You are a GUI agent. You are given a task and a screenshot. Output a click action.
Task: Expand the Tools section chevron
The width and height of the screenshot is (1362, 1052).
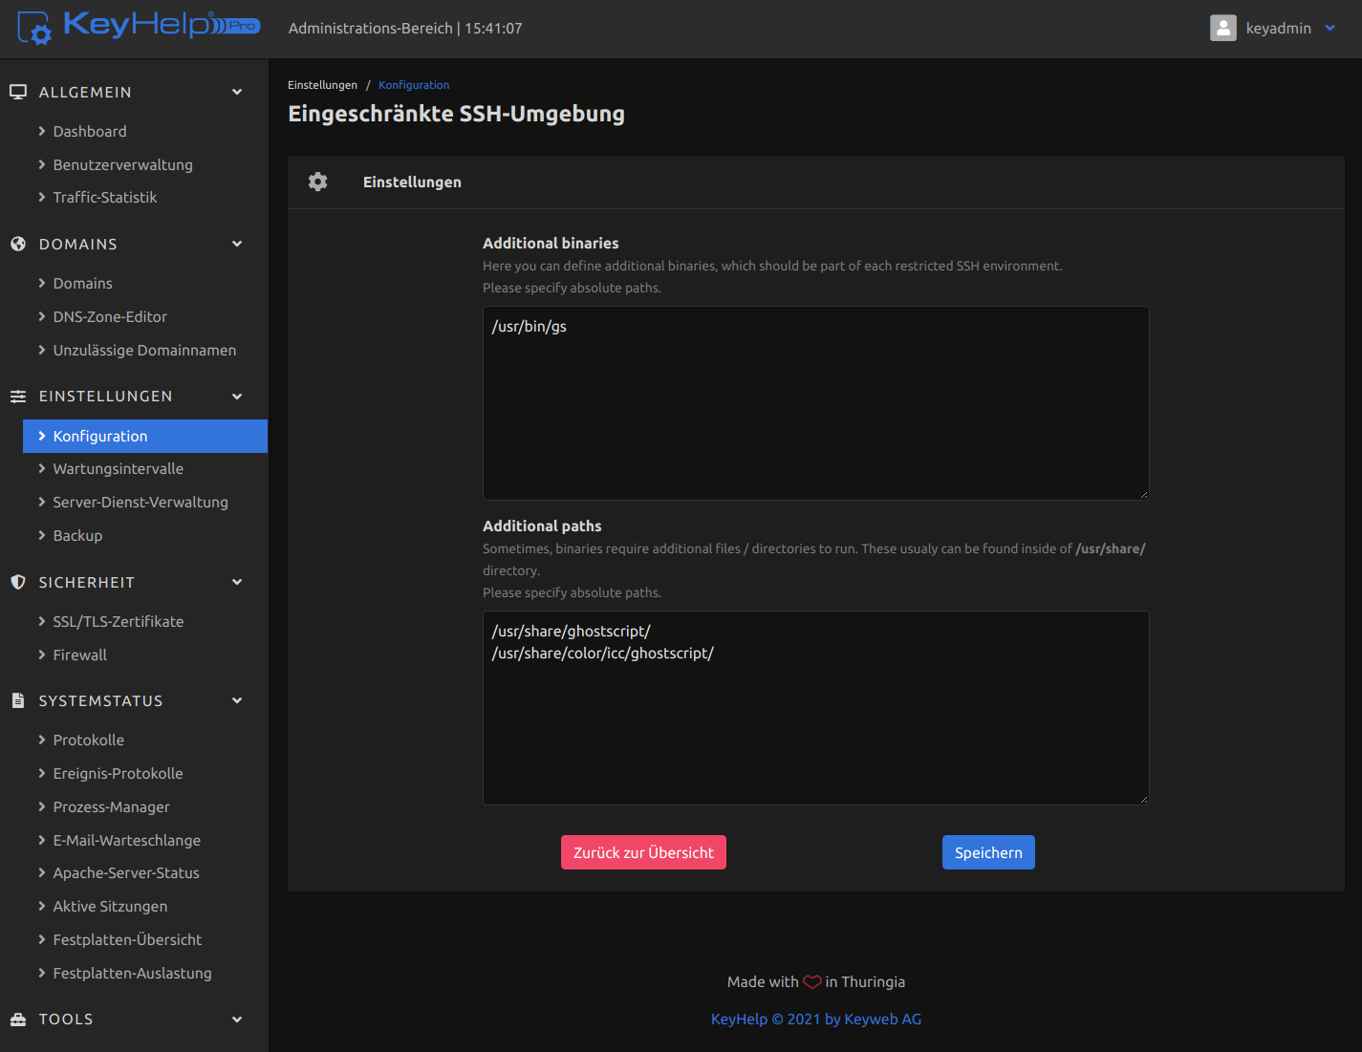pyautogui.click(x=237, y=1019)
